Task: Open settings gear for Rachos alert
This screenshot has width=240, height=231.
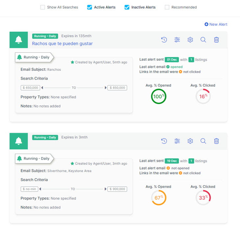Action: click(190, 40)
